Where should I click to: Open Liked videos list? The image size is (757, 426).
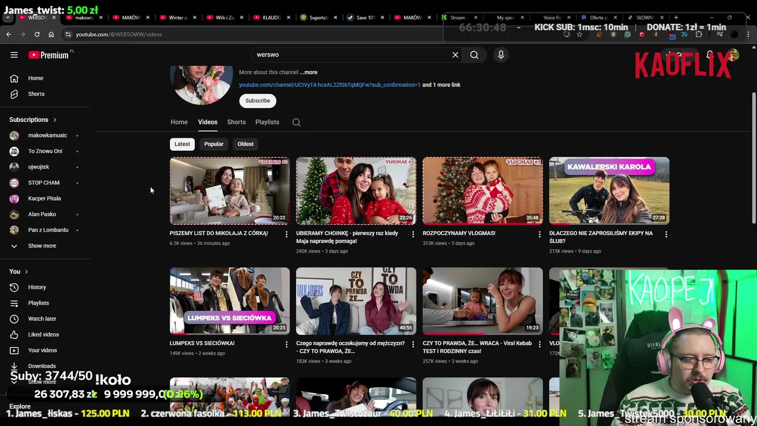coord(46,335)
